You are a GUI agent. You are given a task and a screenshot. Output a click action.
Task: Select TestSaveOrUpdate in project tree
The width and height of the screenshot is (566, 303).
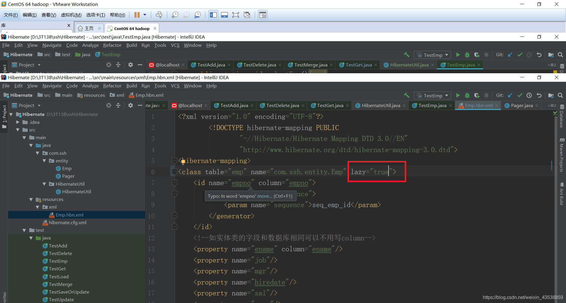point(69,292)
